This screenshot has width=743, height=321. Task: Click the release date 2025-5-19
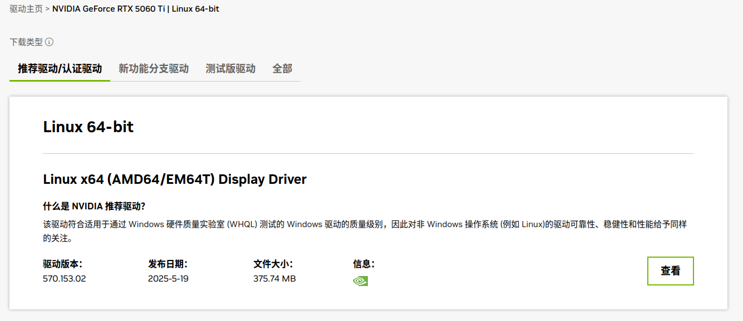click(x=168, y=279)
